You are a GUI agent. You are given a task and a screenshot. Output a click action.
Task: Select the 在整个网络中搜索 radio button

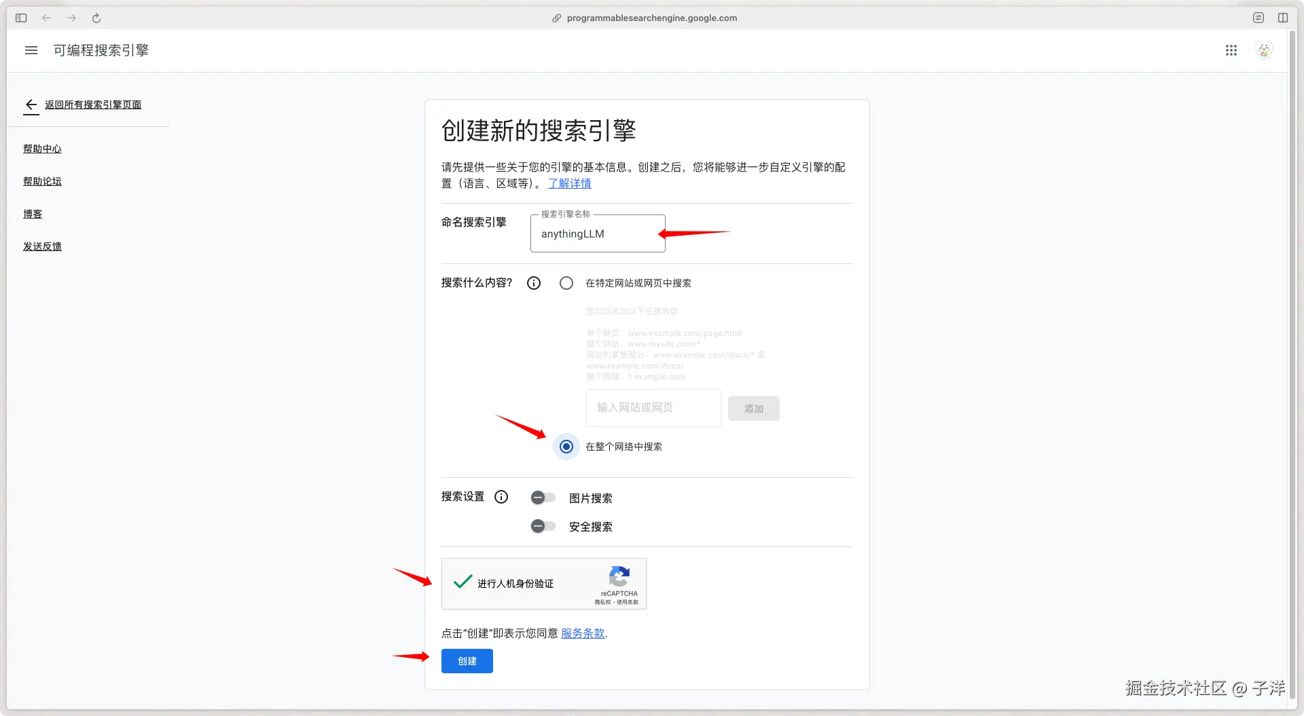pyautogui.click(x=566, y=447)
